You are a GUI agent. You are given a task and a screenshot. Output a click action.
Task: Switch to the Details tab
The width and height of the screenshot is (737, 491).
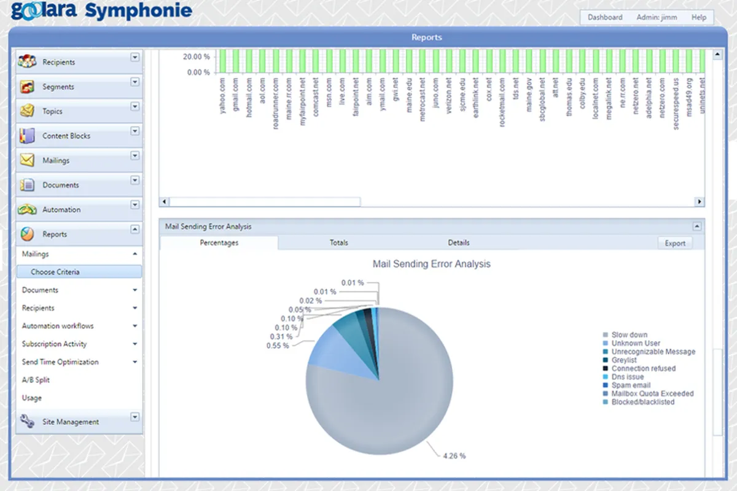point(459,242)
